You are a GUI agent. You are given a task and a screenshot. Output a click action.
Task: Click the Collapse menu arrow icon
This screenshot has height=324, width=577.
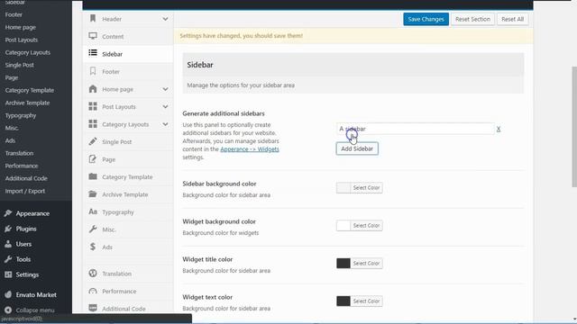point(8,310)
